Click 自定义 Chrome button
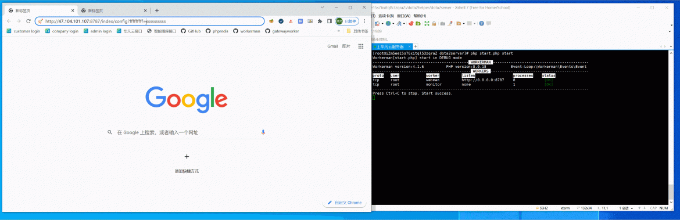Screen dimensions: 680x220 345,202
